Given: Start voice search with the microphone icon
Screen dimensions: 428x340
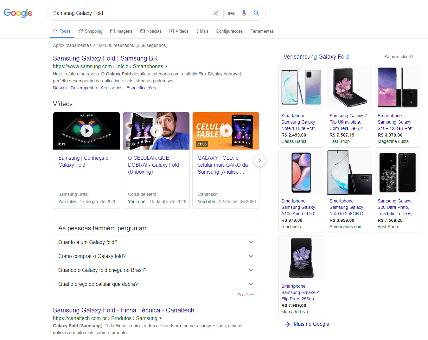Looking at the screenshot, I should click(x=244, y=13).
